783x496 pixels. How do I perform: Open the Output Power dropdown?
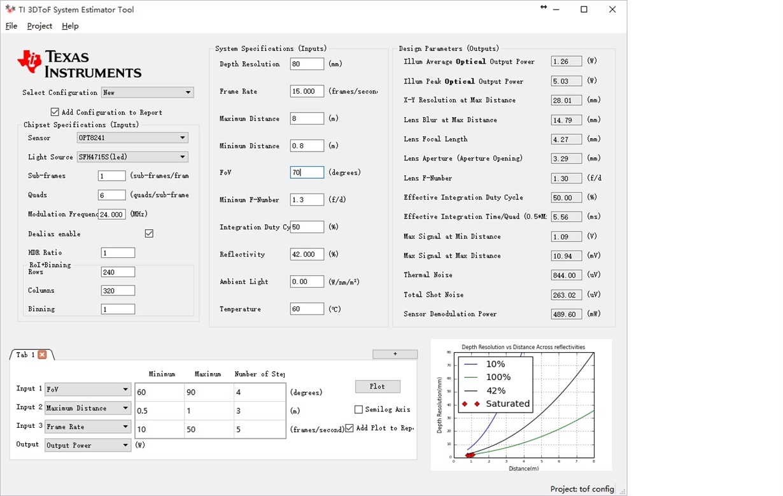point(88,445)
